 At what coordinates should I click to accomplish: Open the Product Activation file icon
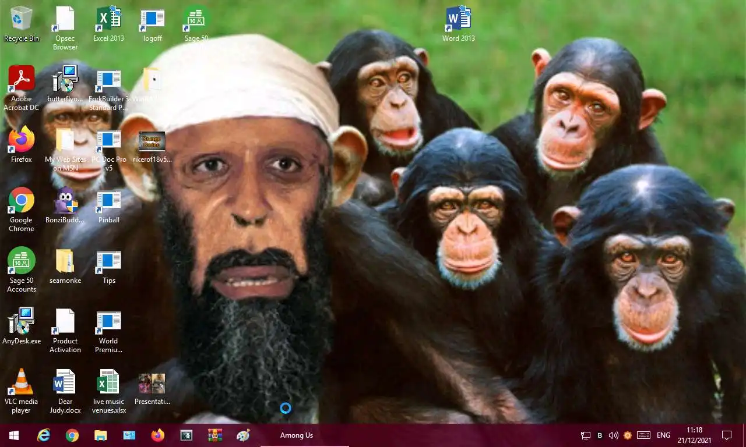65,331
